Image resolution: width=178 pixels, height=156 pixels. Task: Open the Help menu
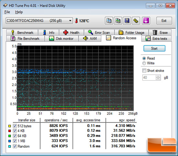click(x=19, y=12)
